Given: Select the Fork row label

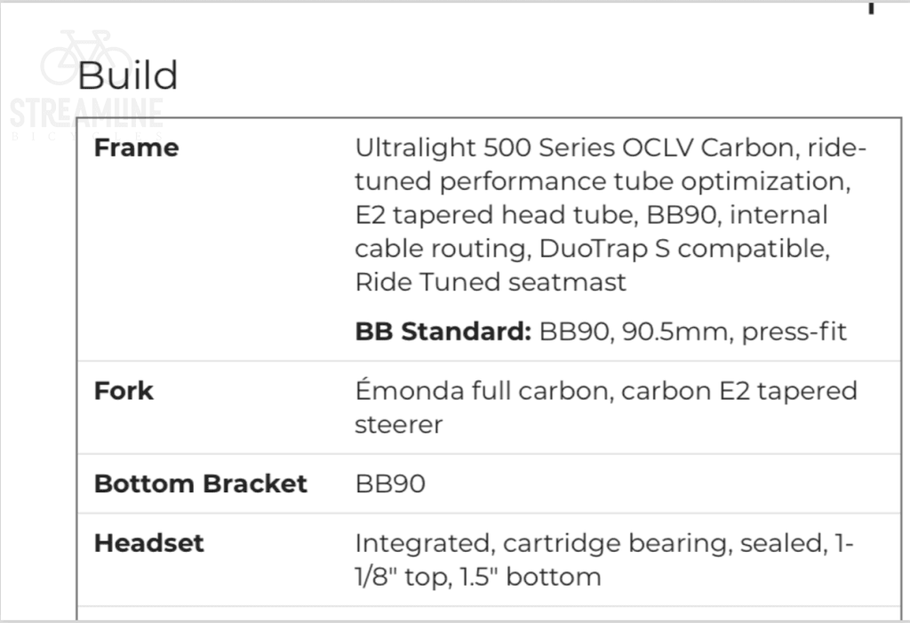Looking at the screenshot, I should [x=124, y=391].
